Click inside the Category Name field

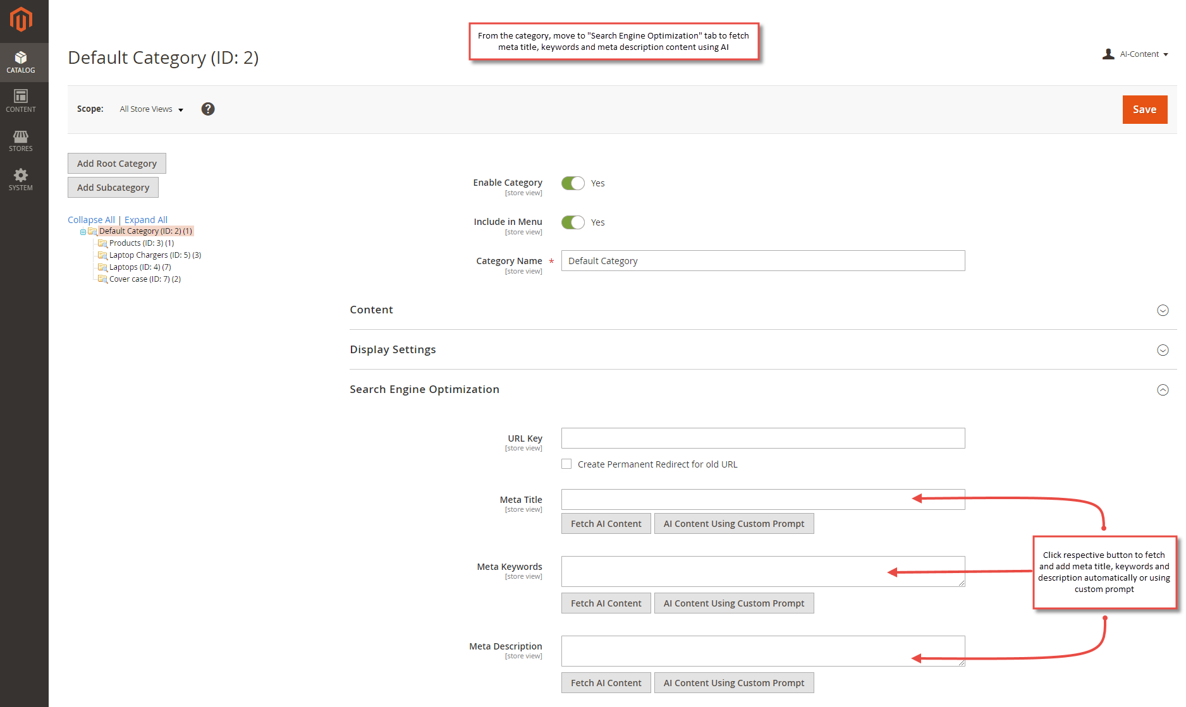762,260
